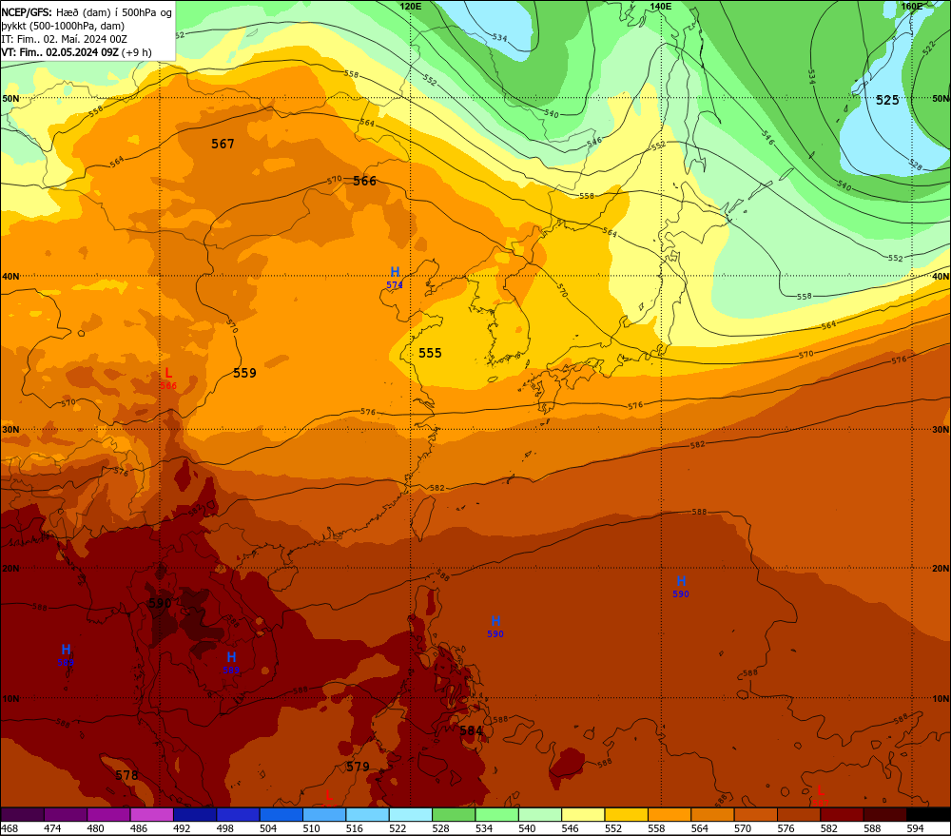The image size is (951, 836).
Task: Click the 540 legend value
Action: pos(527,828)
